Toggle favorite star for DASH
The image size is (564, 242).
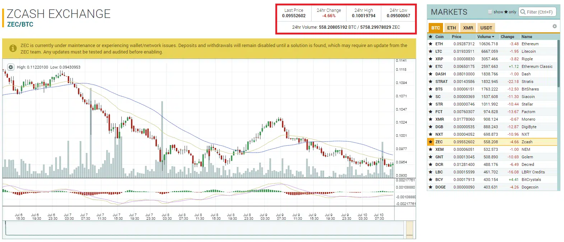click(430, 74)
